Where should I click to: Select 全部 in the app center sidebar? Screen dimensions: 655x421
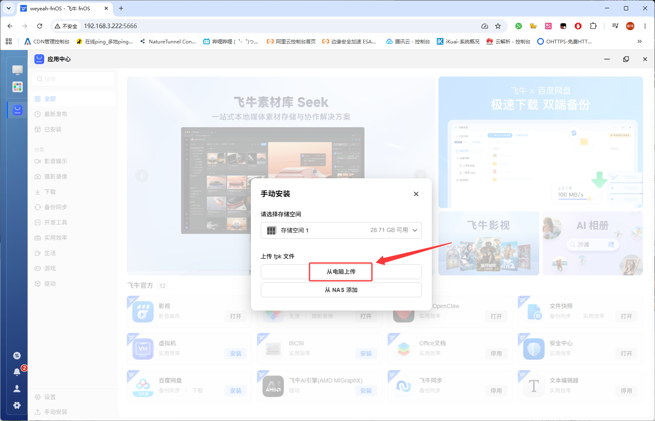tap(73, 99)
